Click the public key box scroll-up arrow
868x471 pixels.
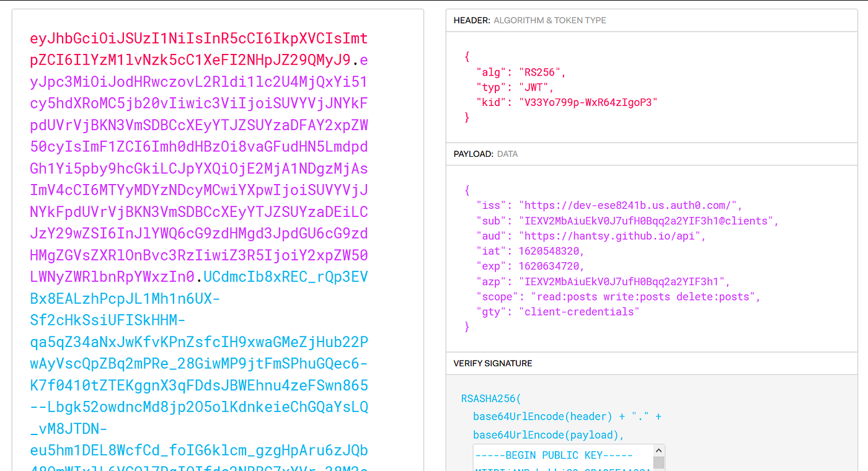coord(659,450)
